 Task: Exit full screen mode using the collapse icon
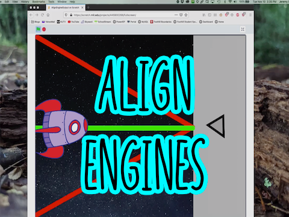point(243,30)
